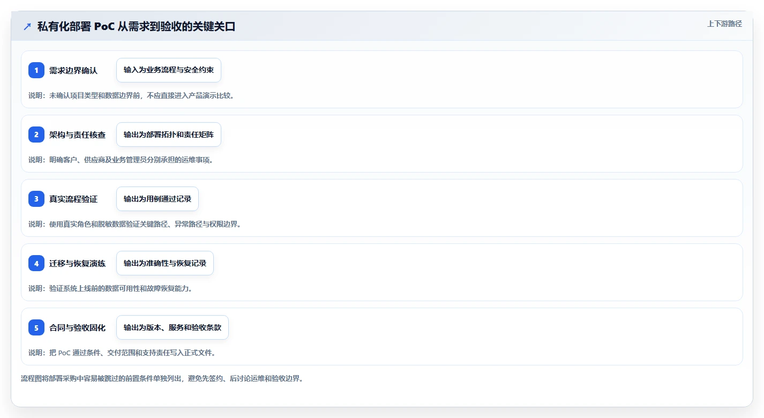This screenshot has width=764, height=418.
Task: Click the step 1 number badge
Action: click(x=36, y=70)
